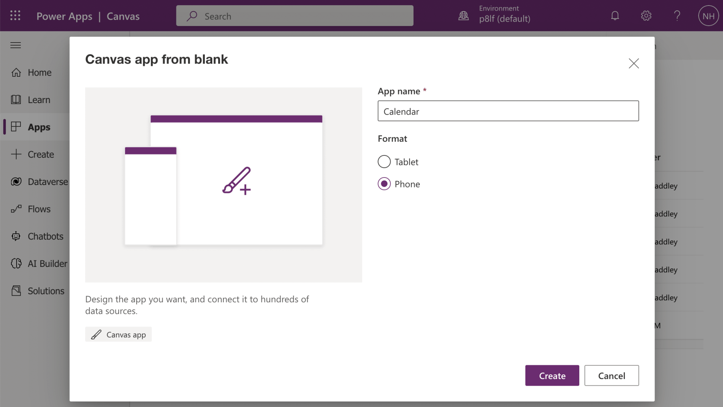
Task: Close the Canvas app from blank dialog
Action: click(x=634, y=63)
